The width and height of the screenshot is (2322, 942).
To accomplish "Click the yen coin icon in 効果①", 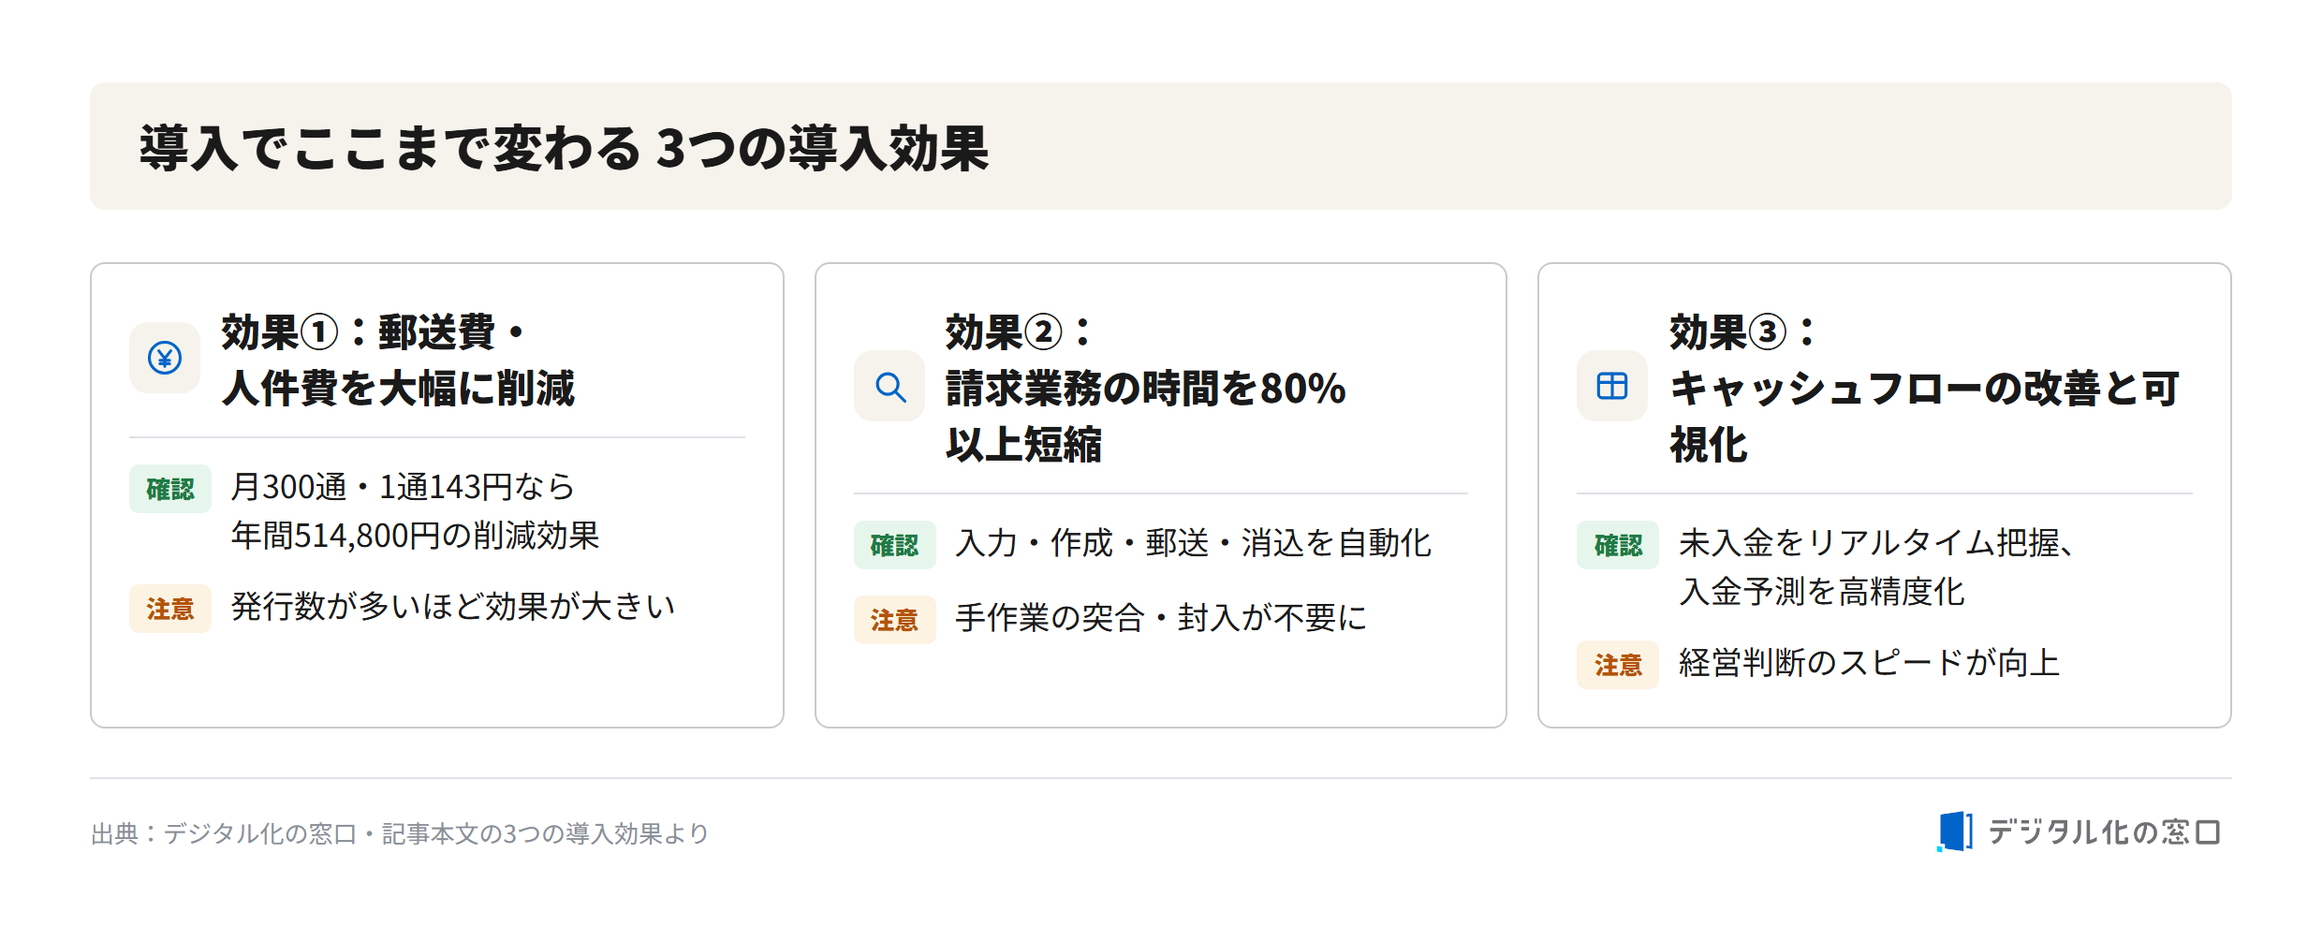I will [165, 358].
